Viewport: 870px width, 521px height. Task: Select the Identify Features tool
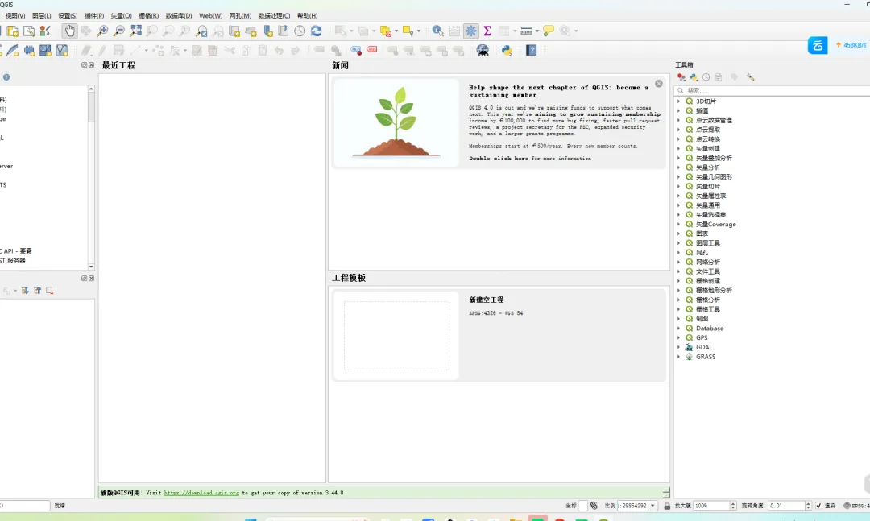coord(437,31)
